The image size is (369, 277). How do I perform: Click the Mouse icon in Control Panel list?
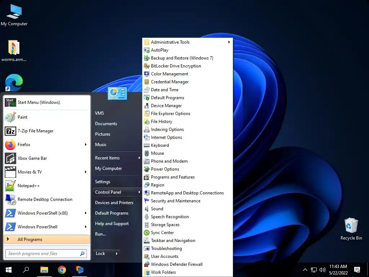click(x=147, y=153)
